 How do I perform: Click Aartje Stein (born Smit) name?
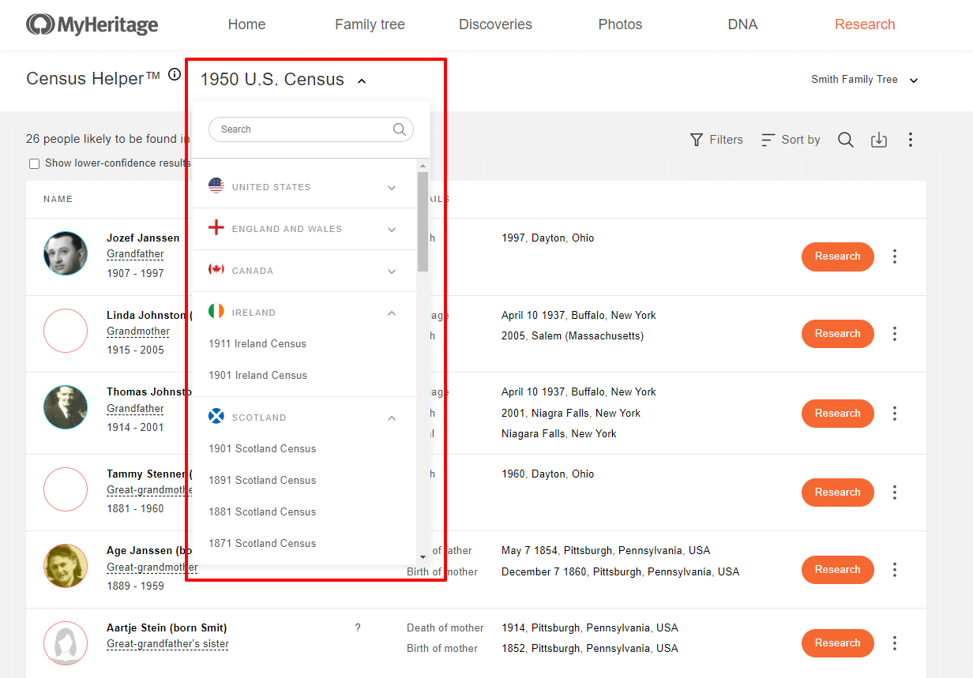[x=167, y=628]
